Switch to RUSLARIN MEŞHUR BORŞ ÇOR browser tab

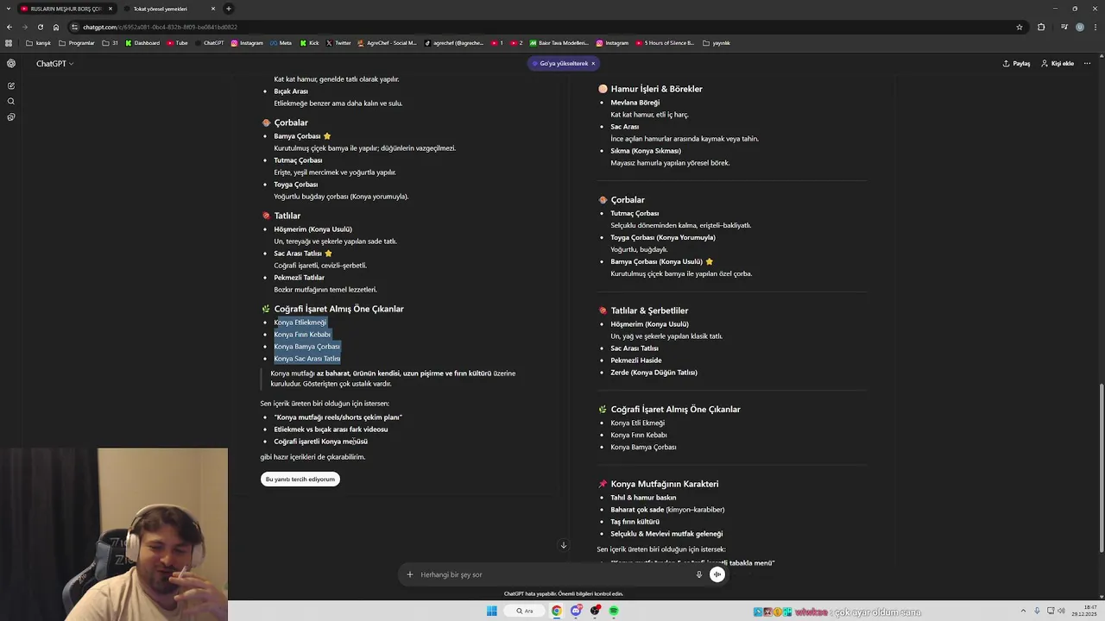[x=67, y=9]
